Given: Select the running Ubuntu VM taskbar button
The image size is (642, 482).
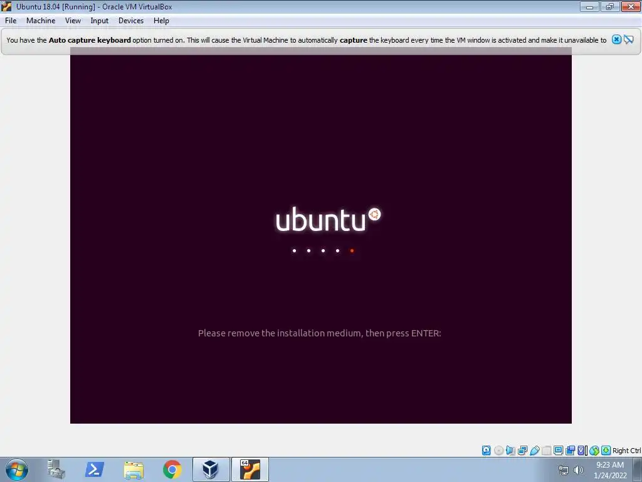Looking at the screenshot, I should (x=250, y=469).
